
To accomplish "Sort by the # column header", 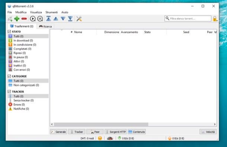I will 62,32.
